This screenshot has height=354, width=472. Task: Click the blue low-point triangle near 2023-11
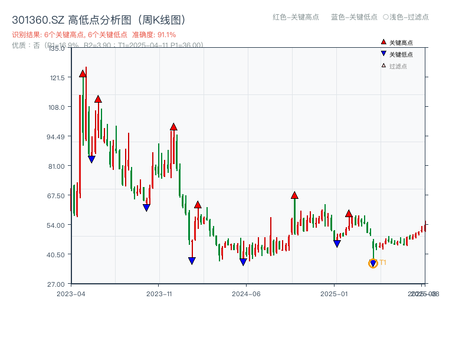[x=146, y=207]
